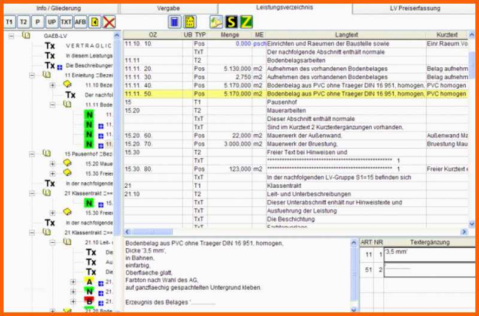Click the folder icon of '15.20 Maue'
Viewport: 479px width, 316px height.
67,162
